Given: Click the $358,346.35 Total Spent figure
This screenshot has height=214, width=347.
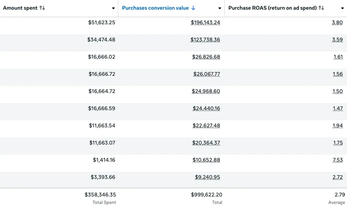Looking at the screenshot, I should (100, 195).
